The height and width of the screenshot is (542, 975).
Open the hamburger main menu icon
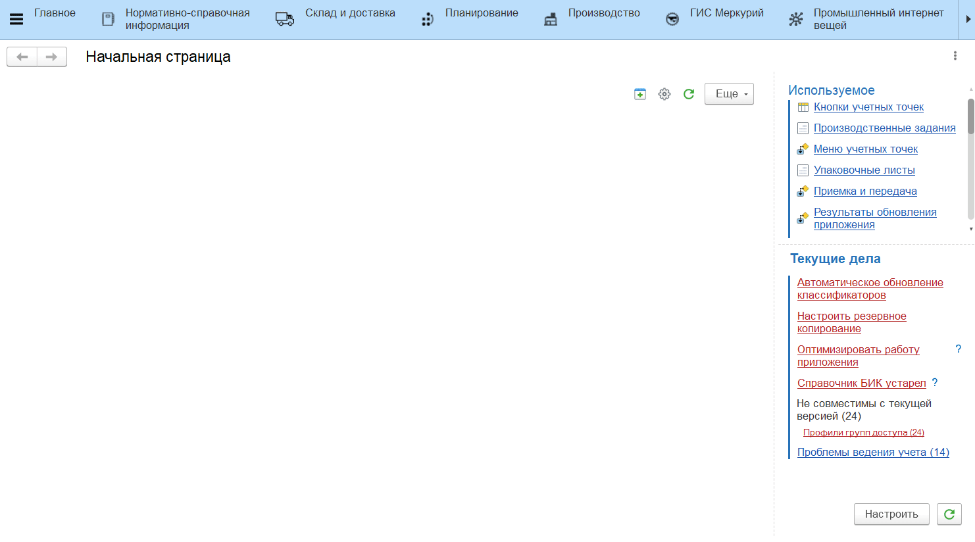click(16, 19)
